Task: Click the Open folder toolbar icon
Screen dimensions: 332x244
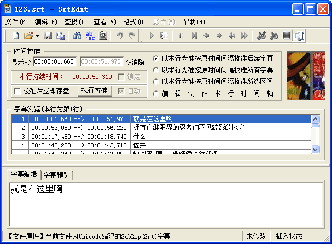Action: (x=28, y=36)
